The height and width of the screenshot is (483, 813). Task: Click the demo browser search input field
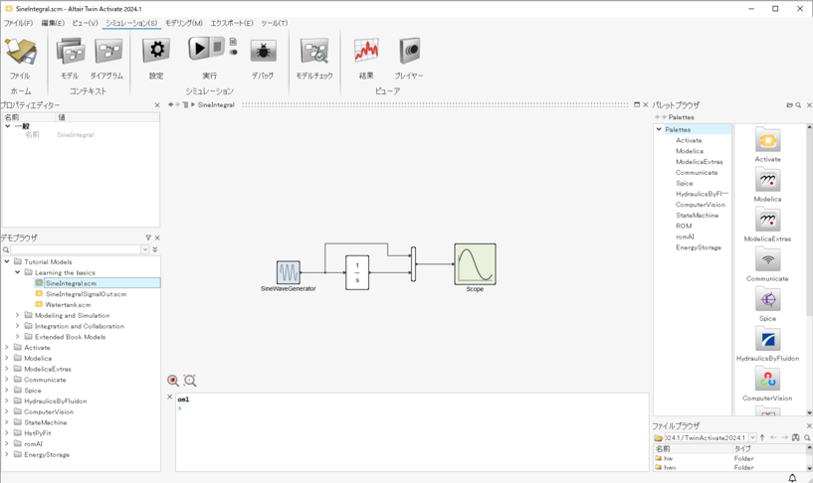[x=75, y=250]
